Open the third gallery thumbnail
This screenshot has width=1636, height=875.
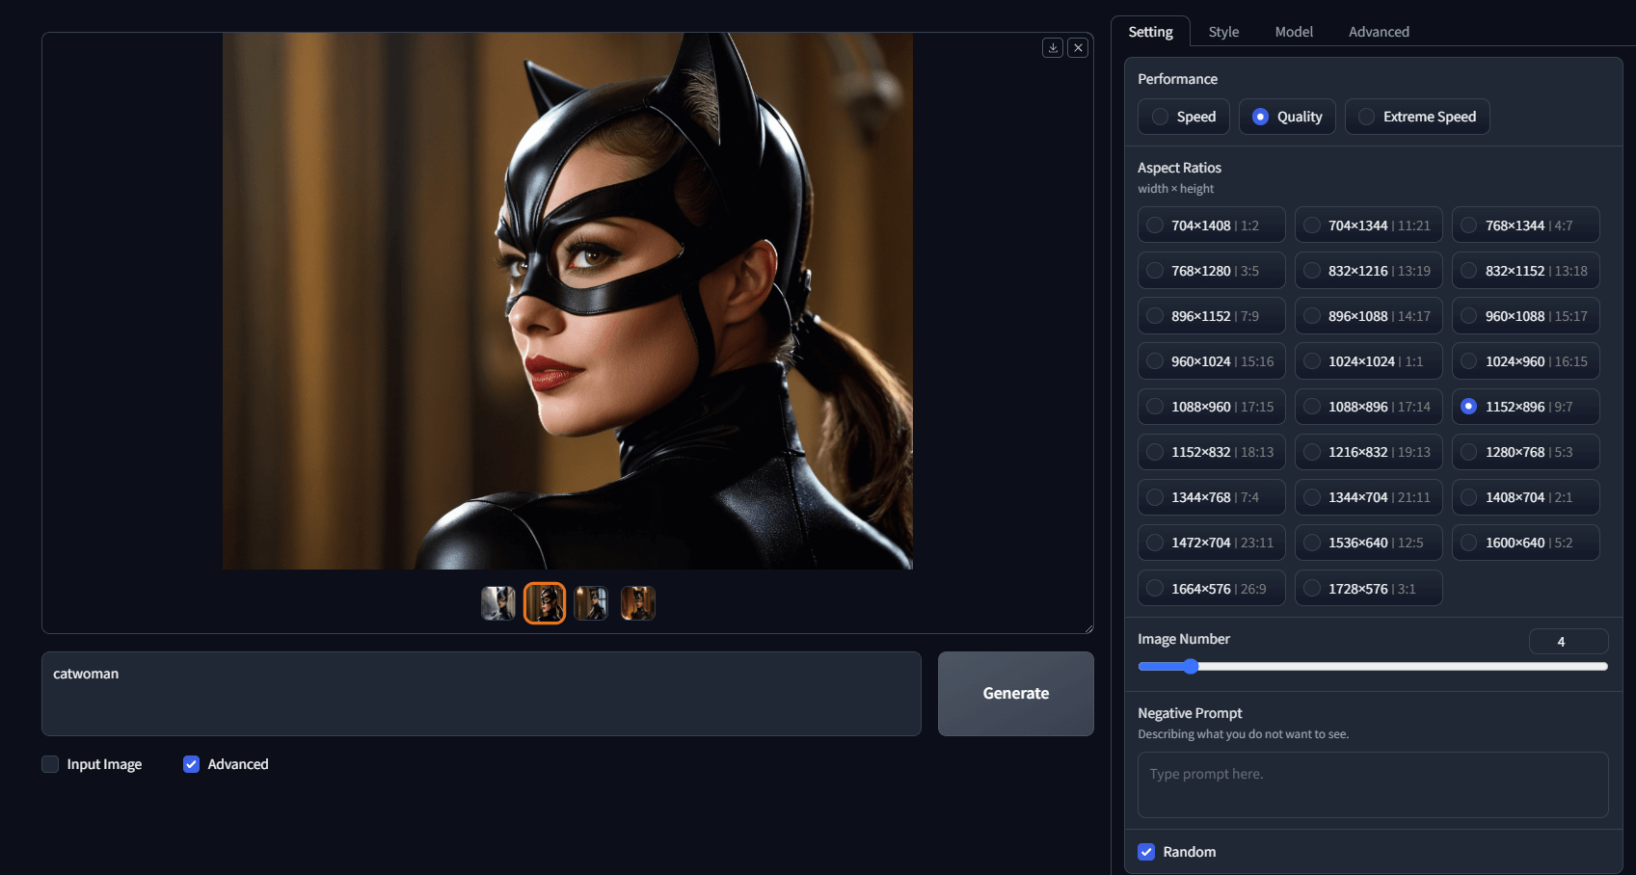(x=591, y=603)
